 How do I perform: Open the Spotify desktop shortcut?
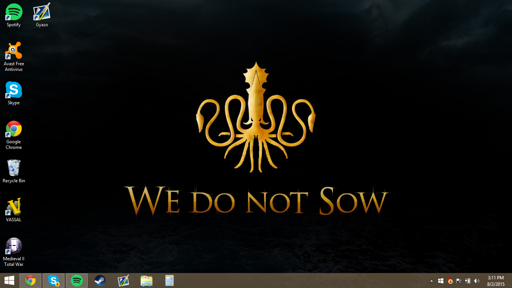tap(14, 15)
